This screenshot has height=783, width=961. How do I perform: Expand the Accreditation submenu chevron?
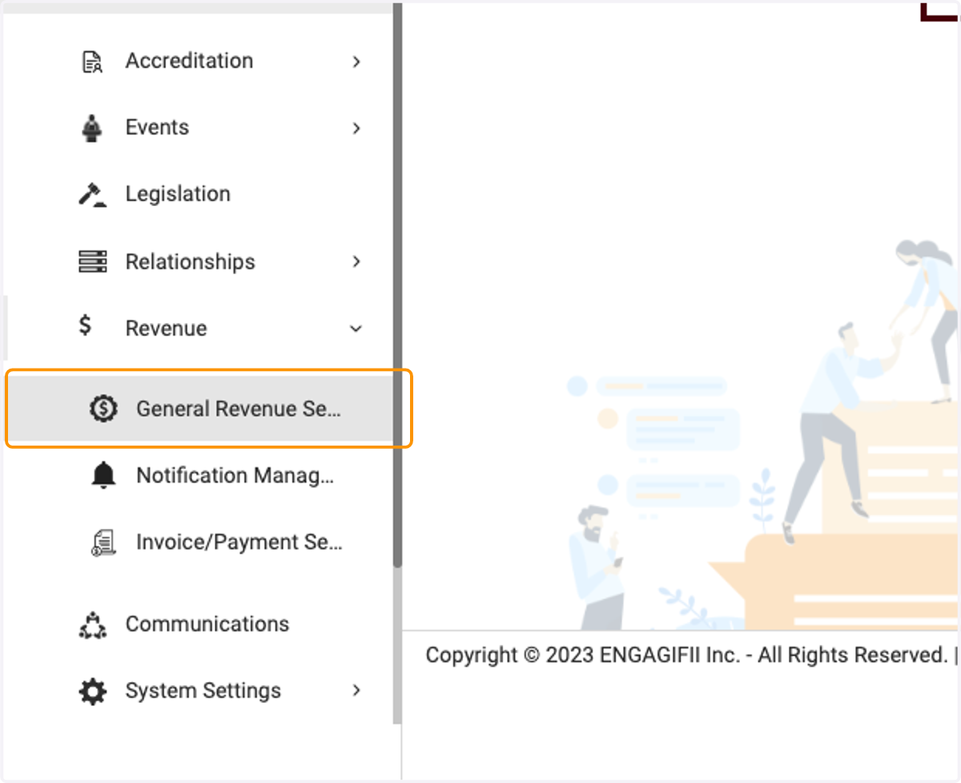pos(356,62)
